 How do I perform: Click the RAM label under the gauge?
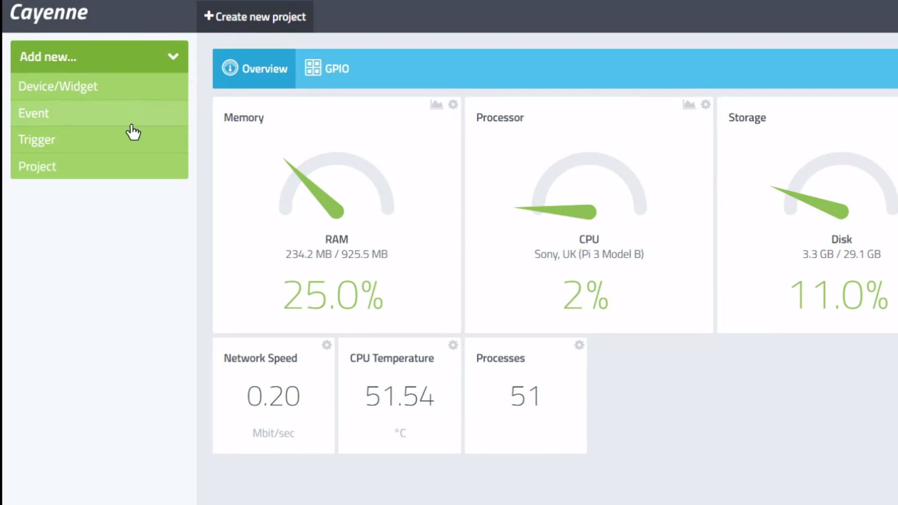click(x=336, y=239)
